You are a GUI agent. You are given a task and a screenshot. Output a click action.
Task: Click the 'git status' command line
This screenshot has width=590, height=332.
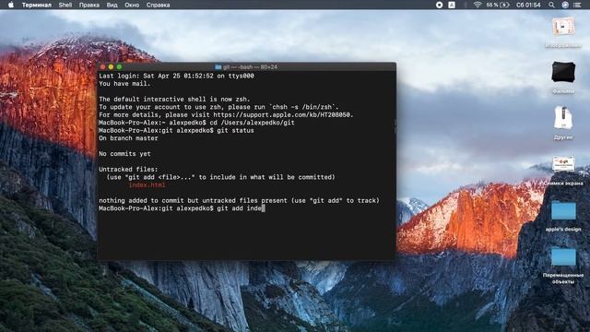(176, 130)
